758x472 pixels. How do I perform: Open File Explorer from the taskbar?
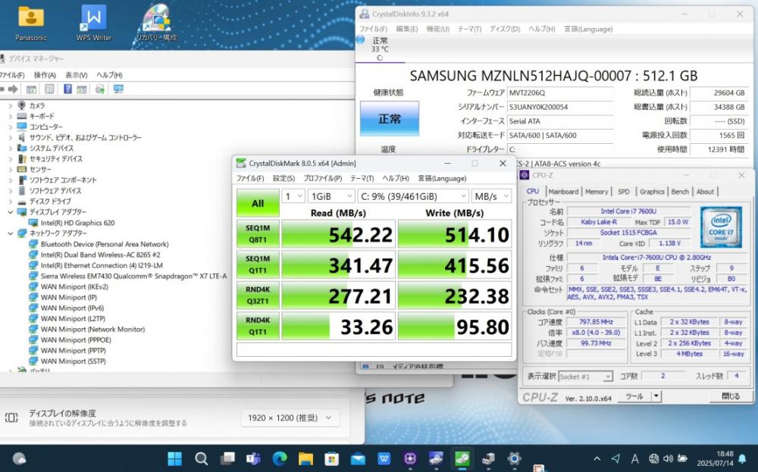tap(305, 458)
